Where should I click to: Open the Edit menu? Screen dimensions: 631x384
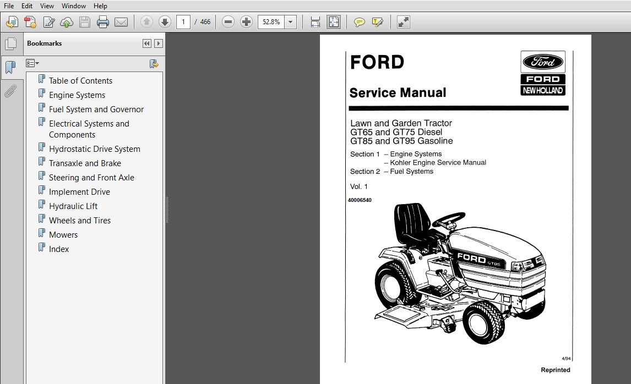click(27, 6)
